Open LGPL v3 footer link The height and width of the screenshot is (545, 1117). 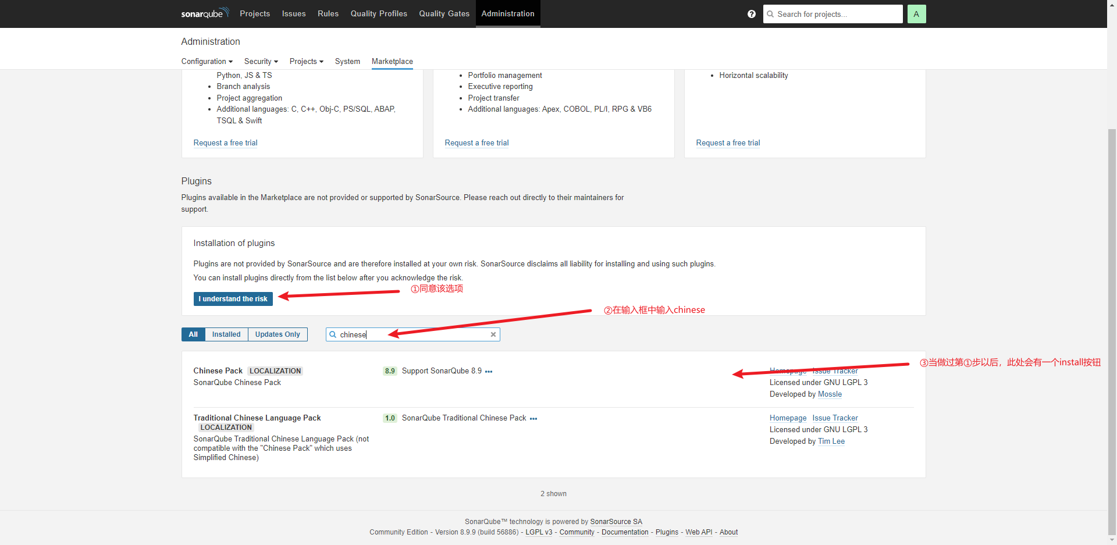point(539,532)
